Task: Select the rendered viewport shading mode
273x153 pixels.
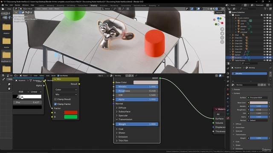Action: coord(217,8)
